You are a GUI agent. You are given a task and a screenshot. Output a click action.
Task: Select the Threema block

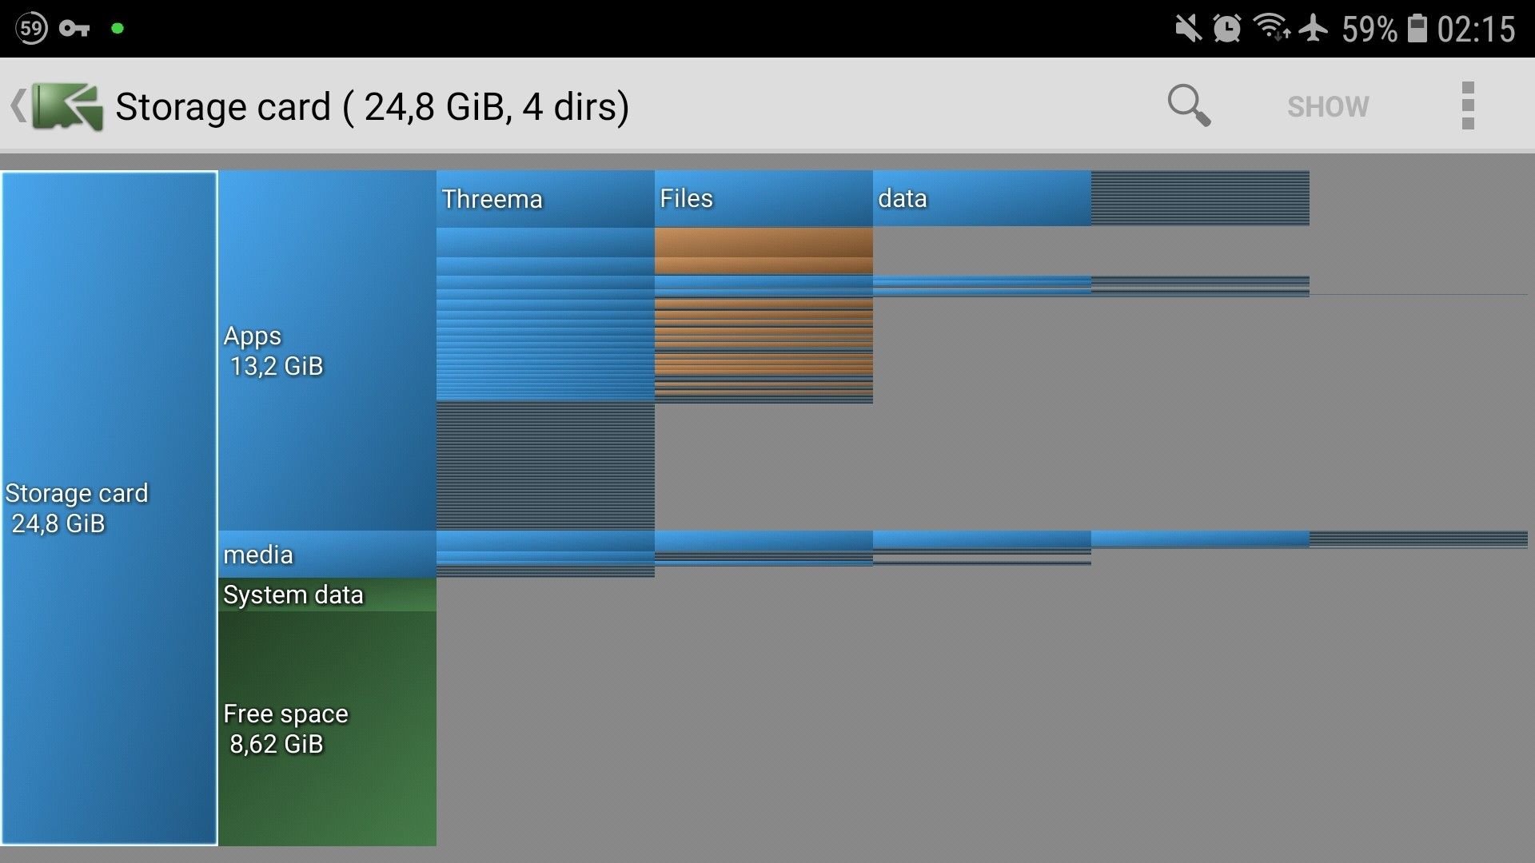coord(545,199)
